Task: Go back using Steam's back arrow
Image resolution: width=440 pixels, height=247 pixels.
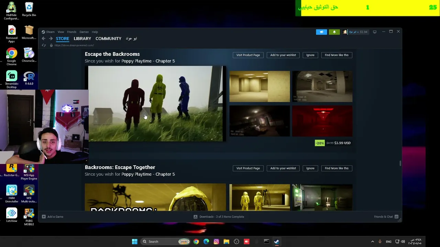Action: pos(44,39)
